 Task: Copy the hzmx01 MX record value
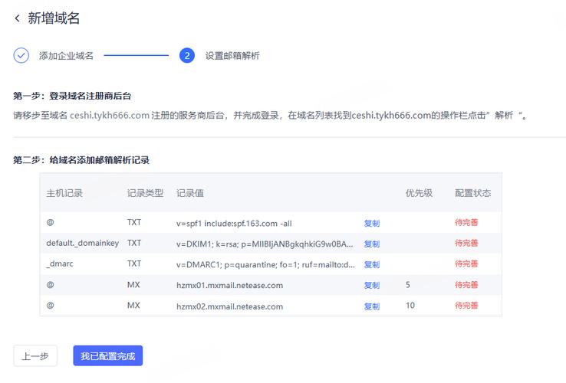(x=372, y=285)
